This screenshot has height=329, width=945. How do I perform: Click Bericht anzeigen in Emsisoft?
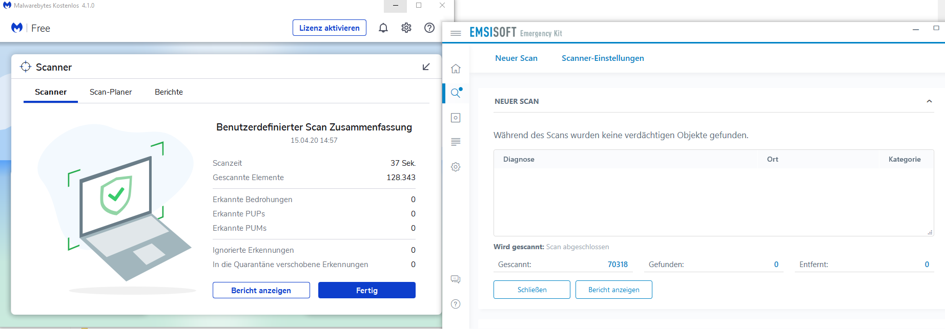pyautogui.click(x=614, y=290)
